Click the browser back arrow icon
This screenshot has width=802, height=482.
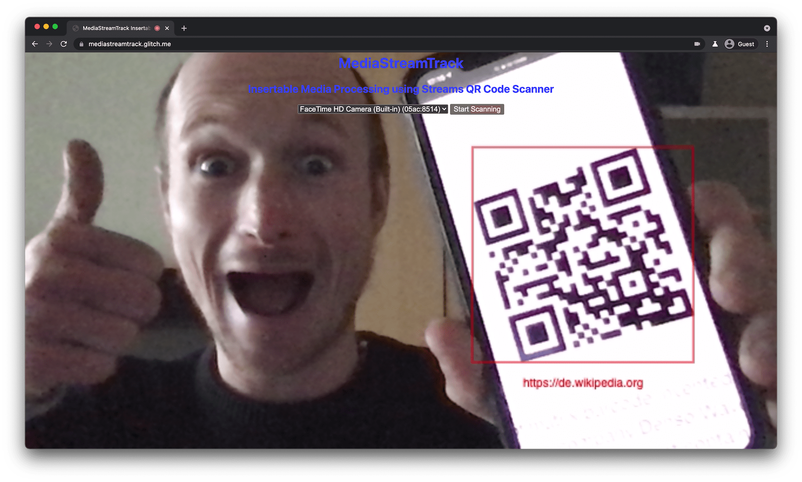pos(36,44)
